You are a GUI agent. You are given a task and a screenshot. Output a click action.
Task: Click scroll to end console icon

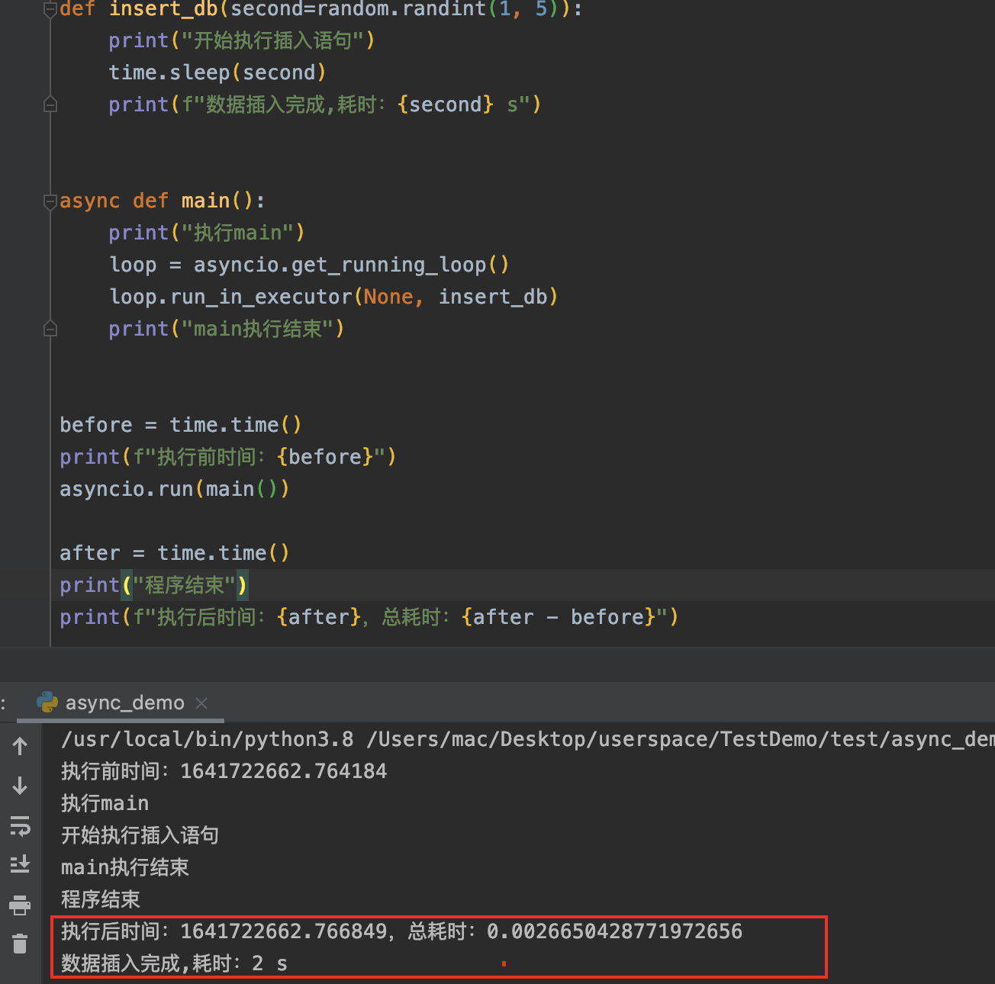tap(20, 864)
